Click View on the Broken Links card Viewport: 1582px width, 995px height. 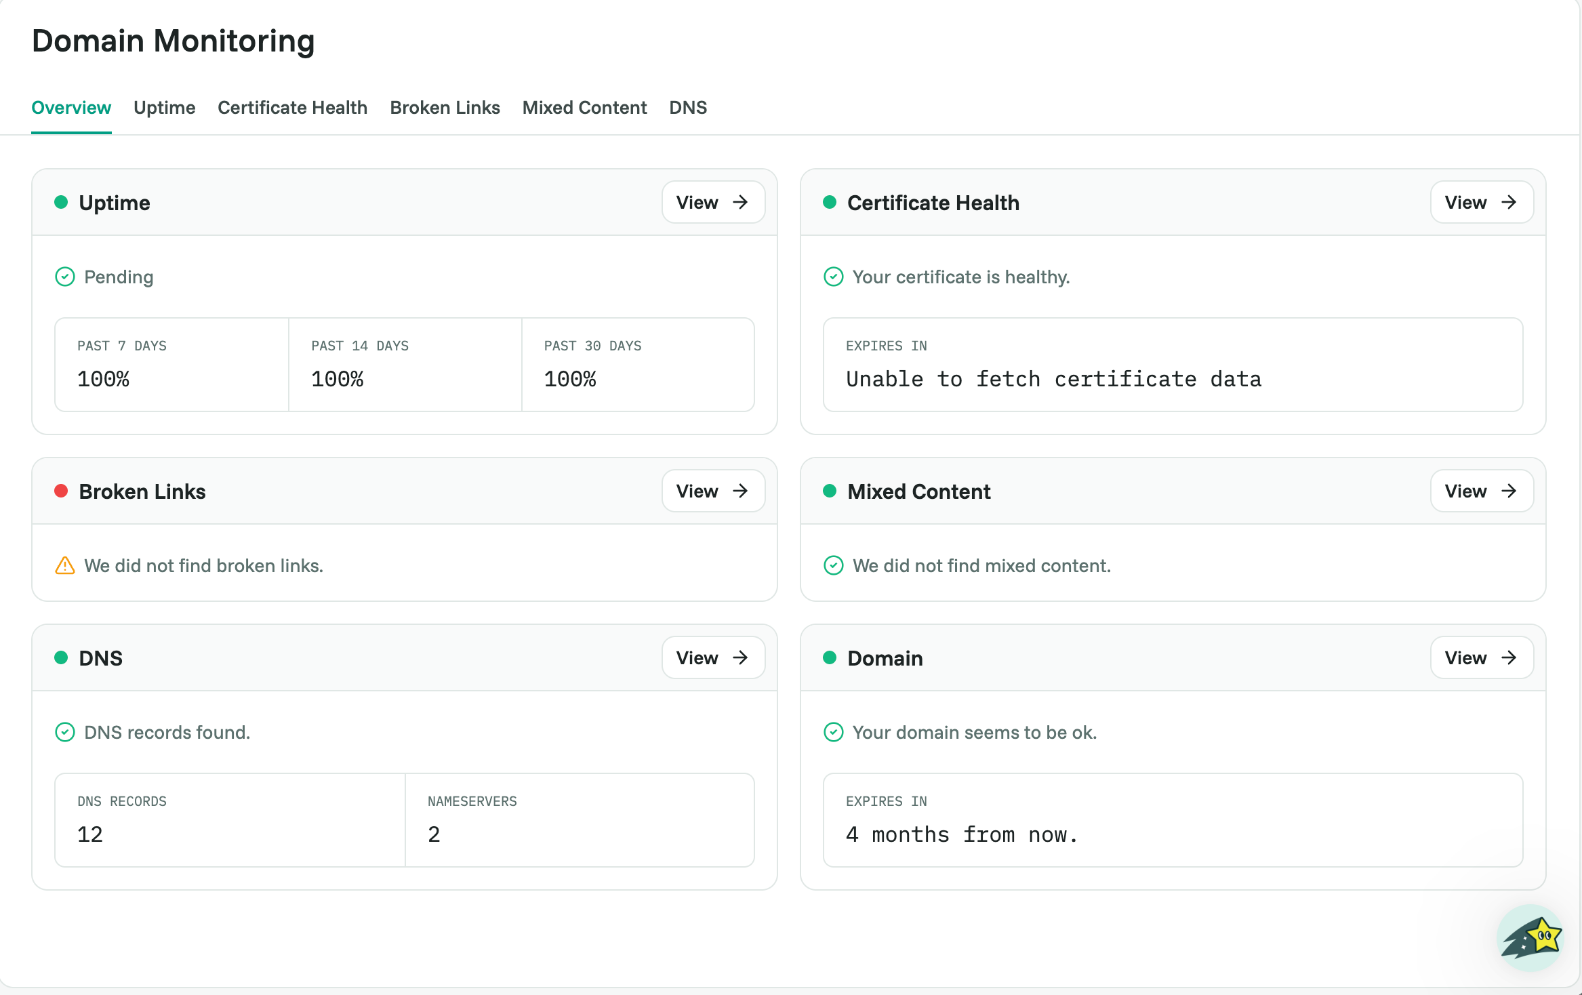tap(713, 491)
